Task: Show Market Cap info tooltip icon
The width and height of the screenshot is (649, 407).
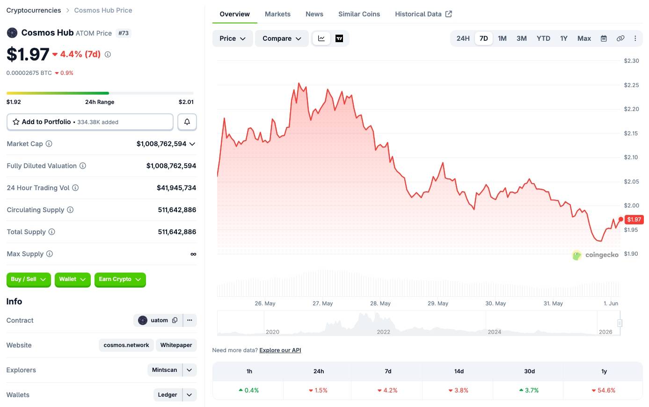Action: point(49,144)
